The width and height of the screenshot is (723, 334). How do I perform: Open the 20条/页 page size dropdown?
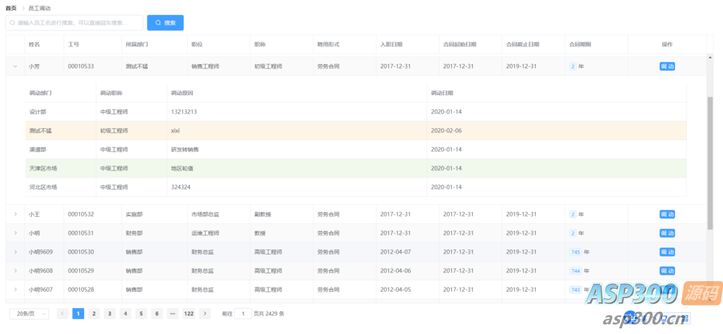click(x=28, y=314)
